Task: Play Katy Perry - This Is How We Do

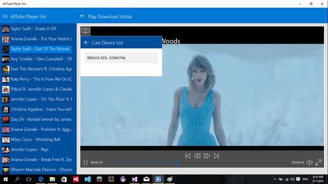Action: (x=37, y=79)
